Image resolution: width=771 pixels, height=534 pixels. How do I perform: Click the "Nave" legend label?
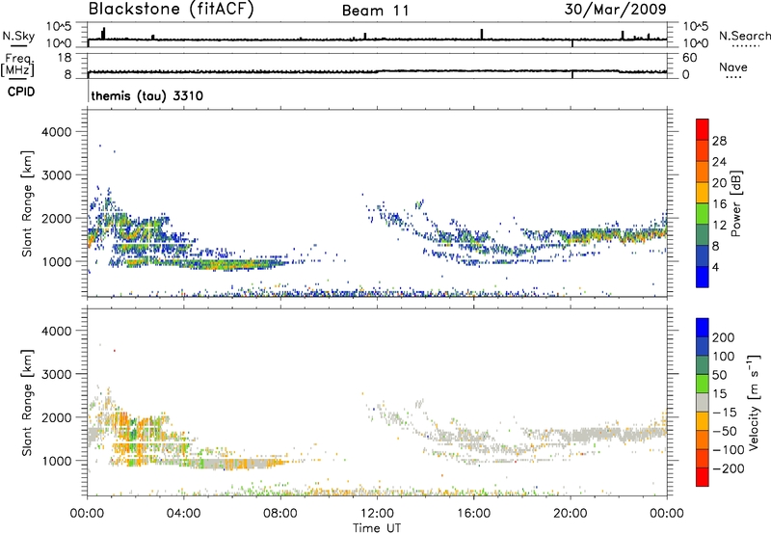tap(733, 67)
